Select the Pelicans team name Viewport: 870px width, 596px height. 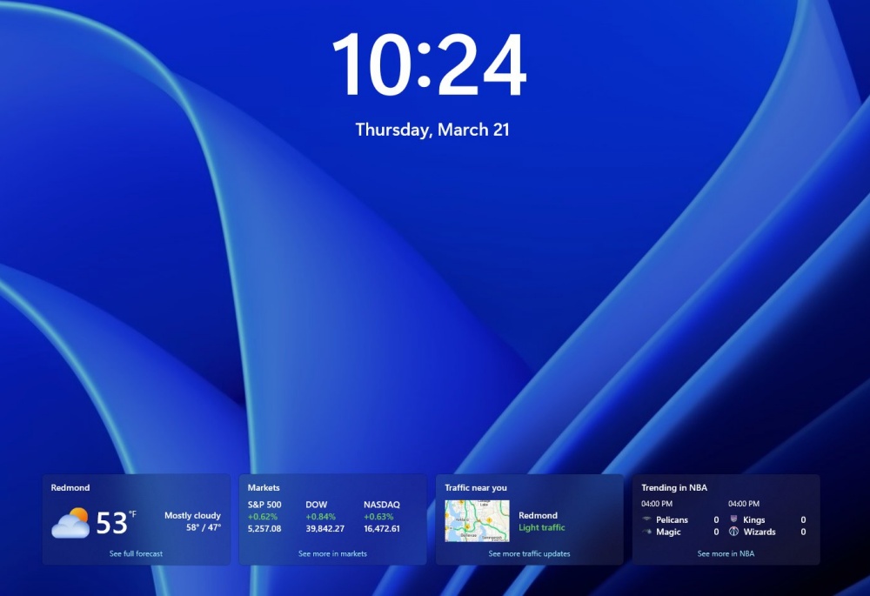click(x=672, y=519)
